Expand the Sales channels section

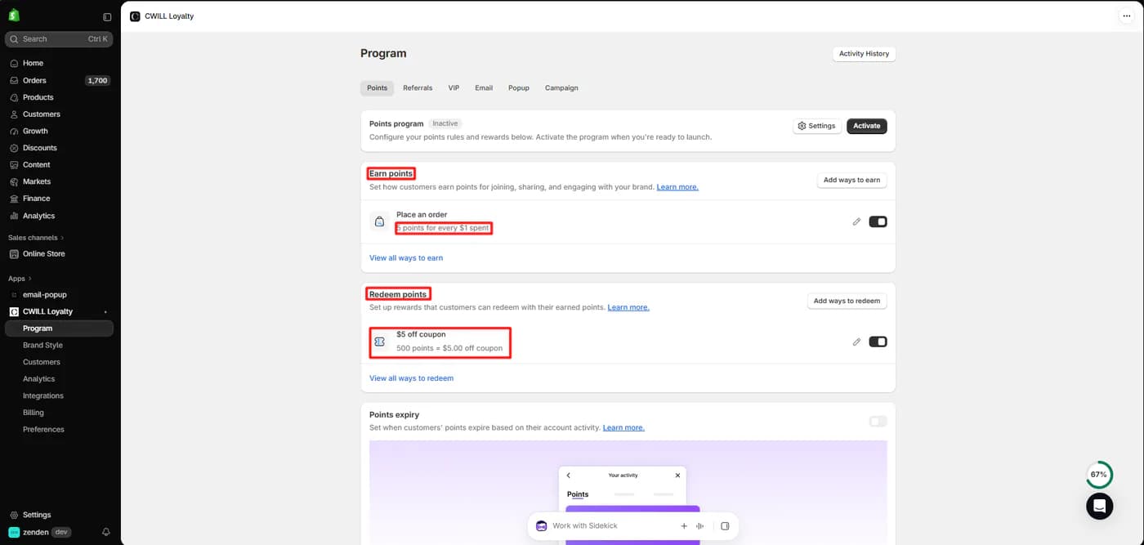36,238
